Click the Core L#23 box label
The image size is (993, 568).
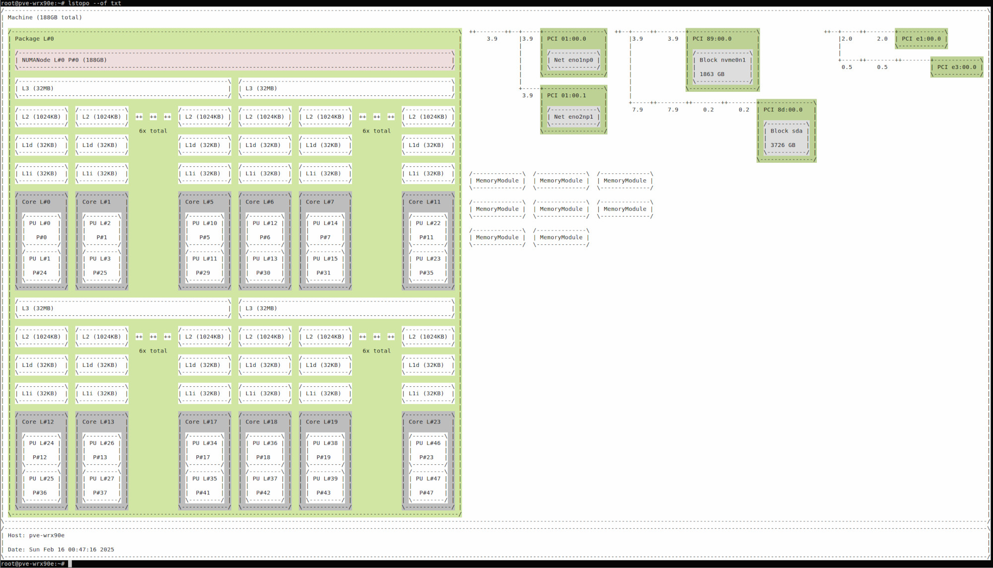pos(425,422)
